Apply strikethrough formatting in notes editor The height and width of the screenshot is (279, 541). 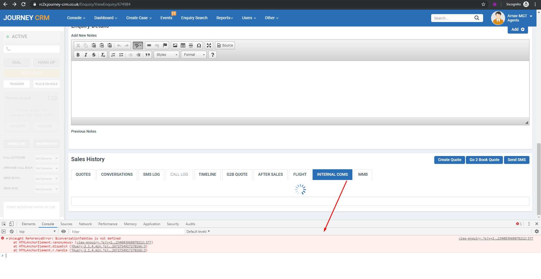pyautogui.click(x=94, y=55)
